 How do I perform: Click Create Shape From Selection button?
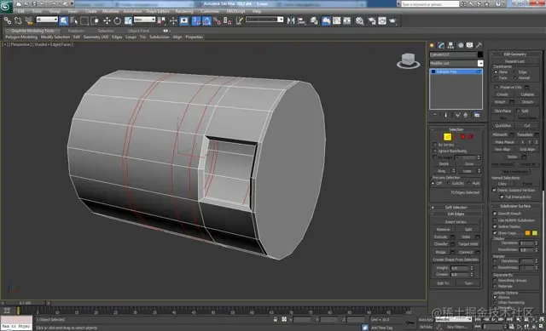(x=456, y=260)
